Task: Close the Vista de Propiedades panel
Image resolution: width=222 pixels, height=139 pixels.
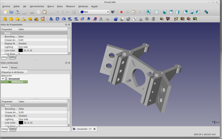Action: tap(69, 25)
